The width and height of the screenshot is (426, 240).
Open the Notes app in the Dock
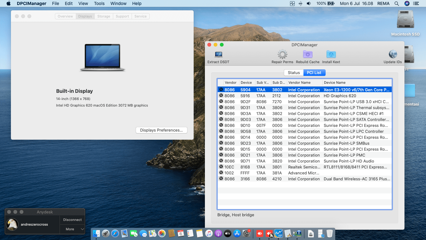[x=199, y=233]
